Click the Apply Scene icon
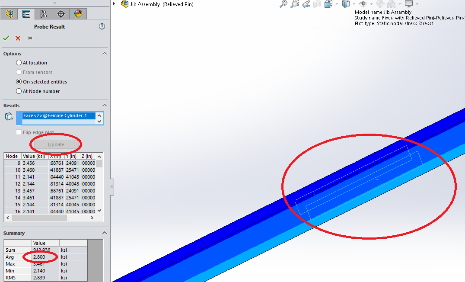465x282 pixels. coord(392,4)
